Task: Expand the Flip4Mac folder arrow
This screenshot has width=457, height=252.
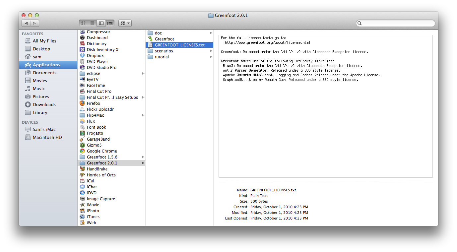Action: (x=143, y=115)
